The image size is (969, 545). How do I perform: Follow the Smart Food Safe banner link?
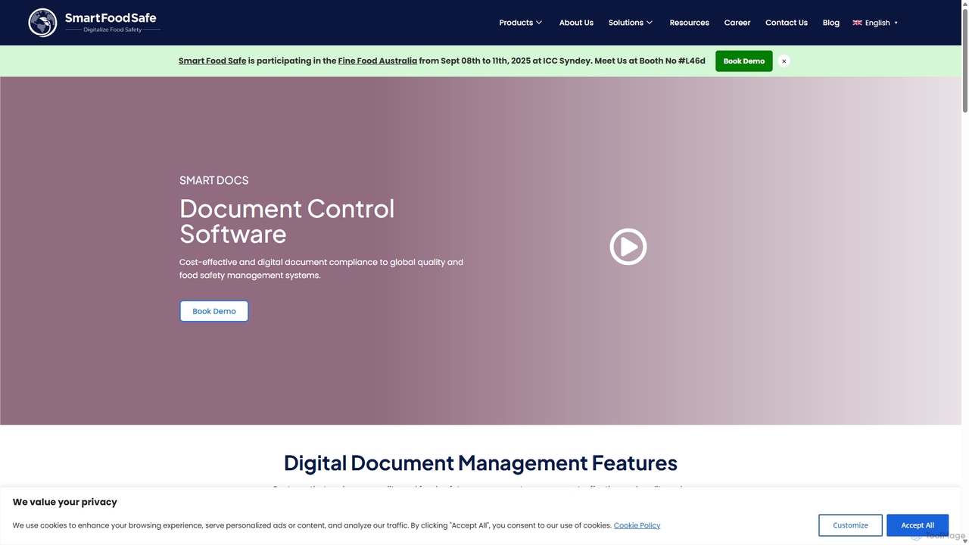point(212,61)
